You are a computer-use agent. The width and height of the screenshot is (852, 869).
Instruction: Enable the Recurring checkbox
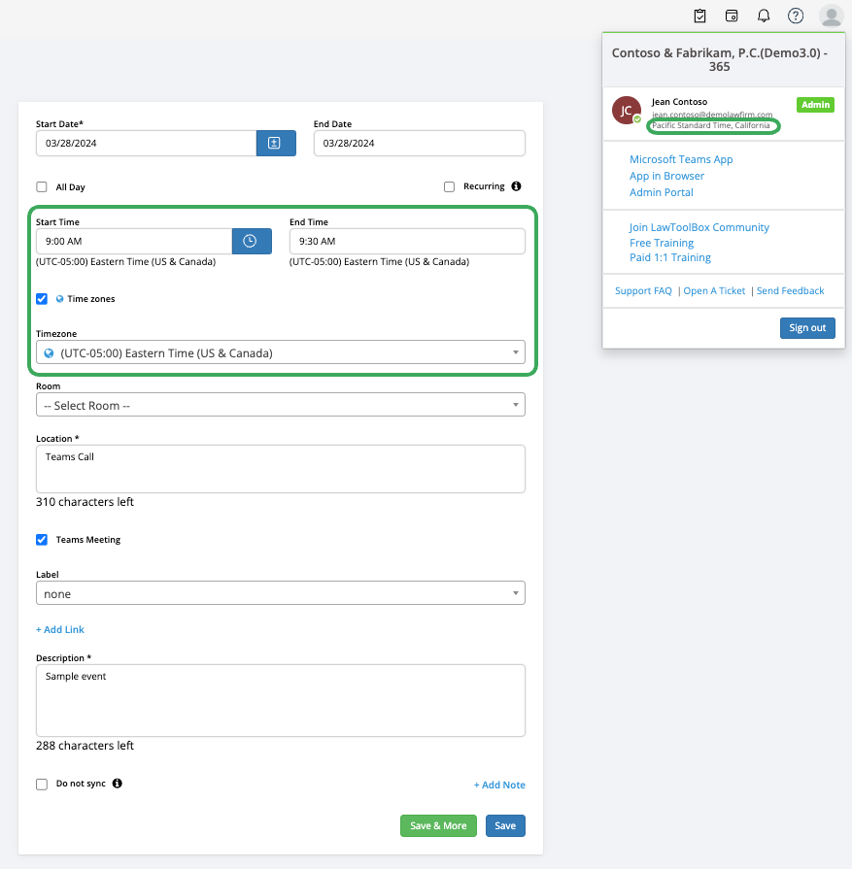[x=449, y=186]
